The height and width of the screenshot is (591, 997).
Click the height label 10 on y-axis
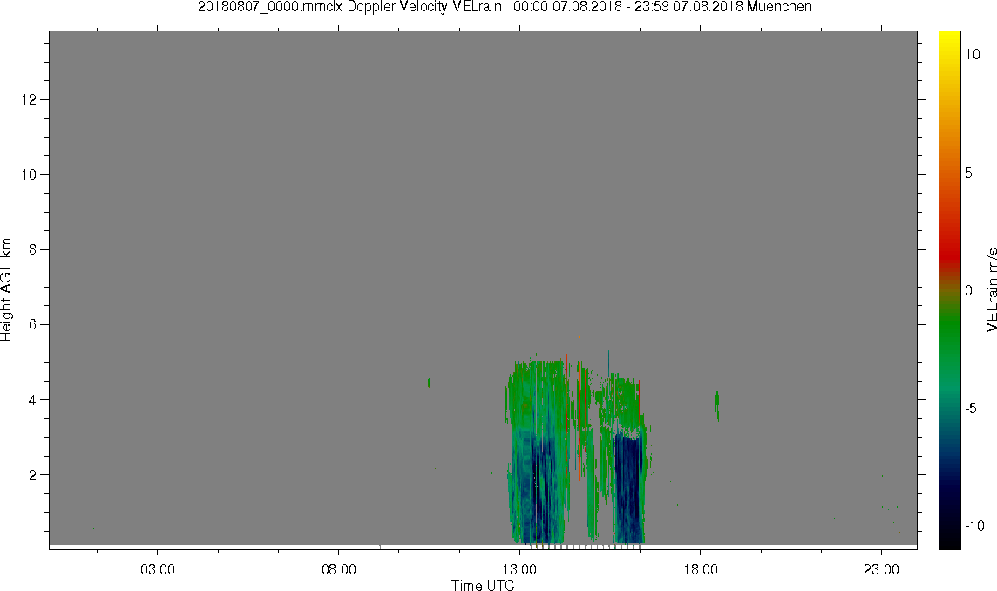click(x=30, y=174)
